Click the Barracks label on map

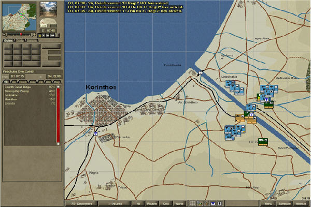123,137
